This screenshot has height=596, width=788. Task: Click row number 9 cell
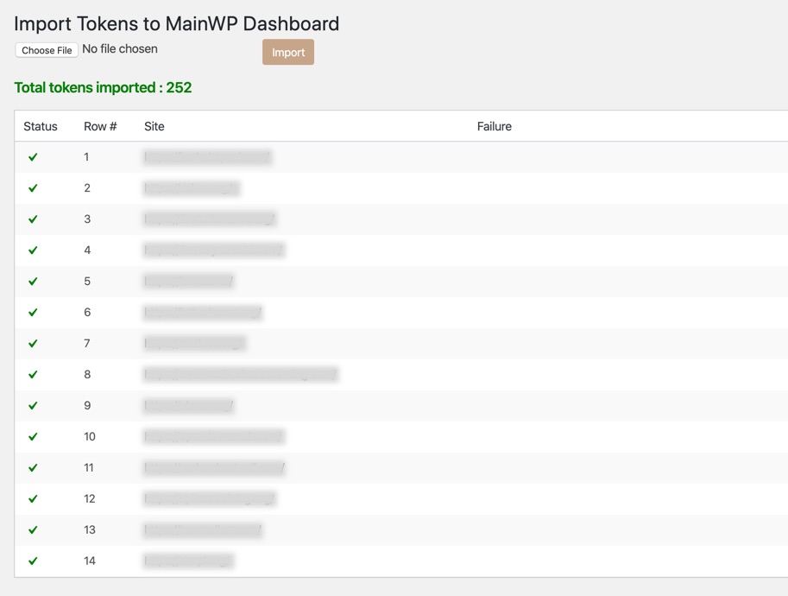point(87,405)
